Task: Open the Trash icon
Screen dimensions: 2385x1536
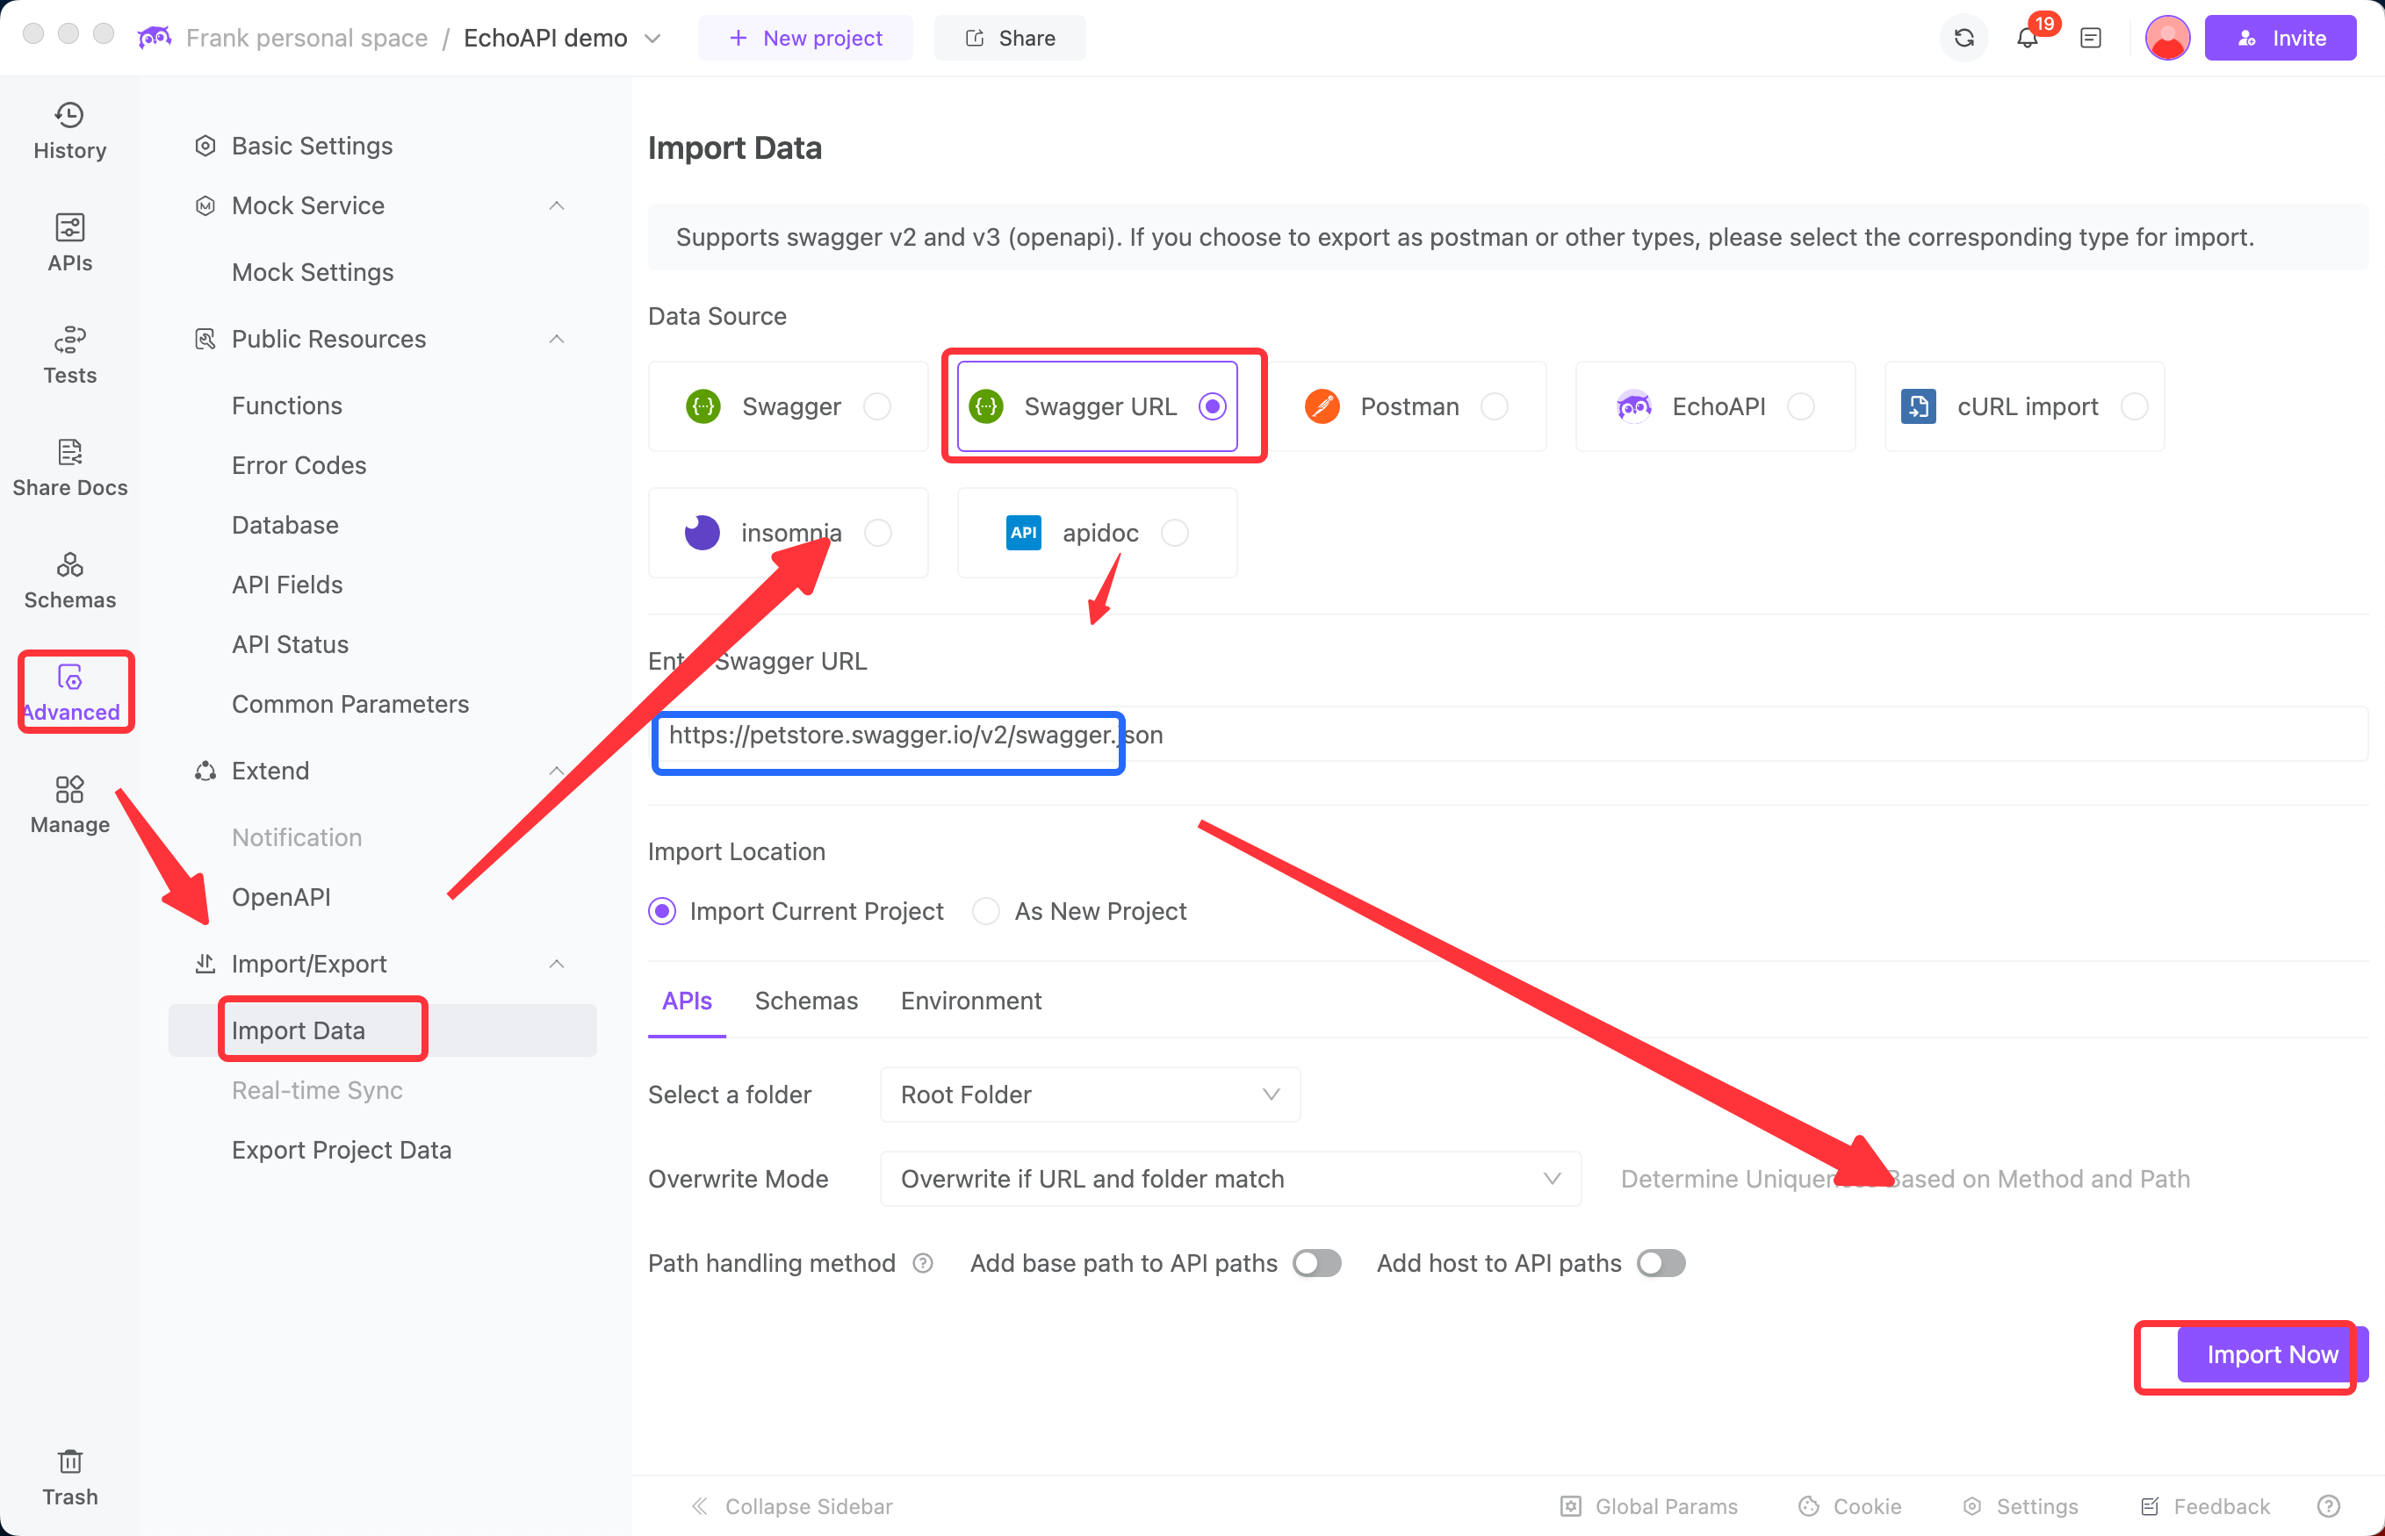Action: pos(68,1476)
